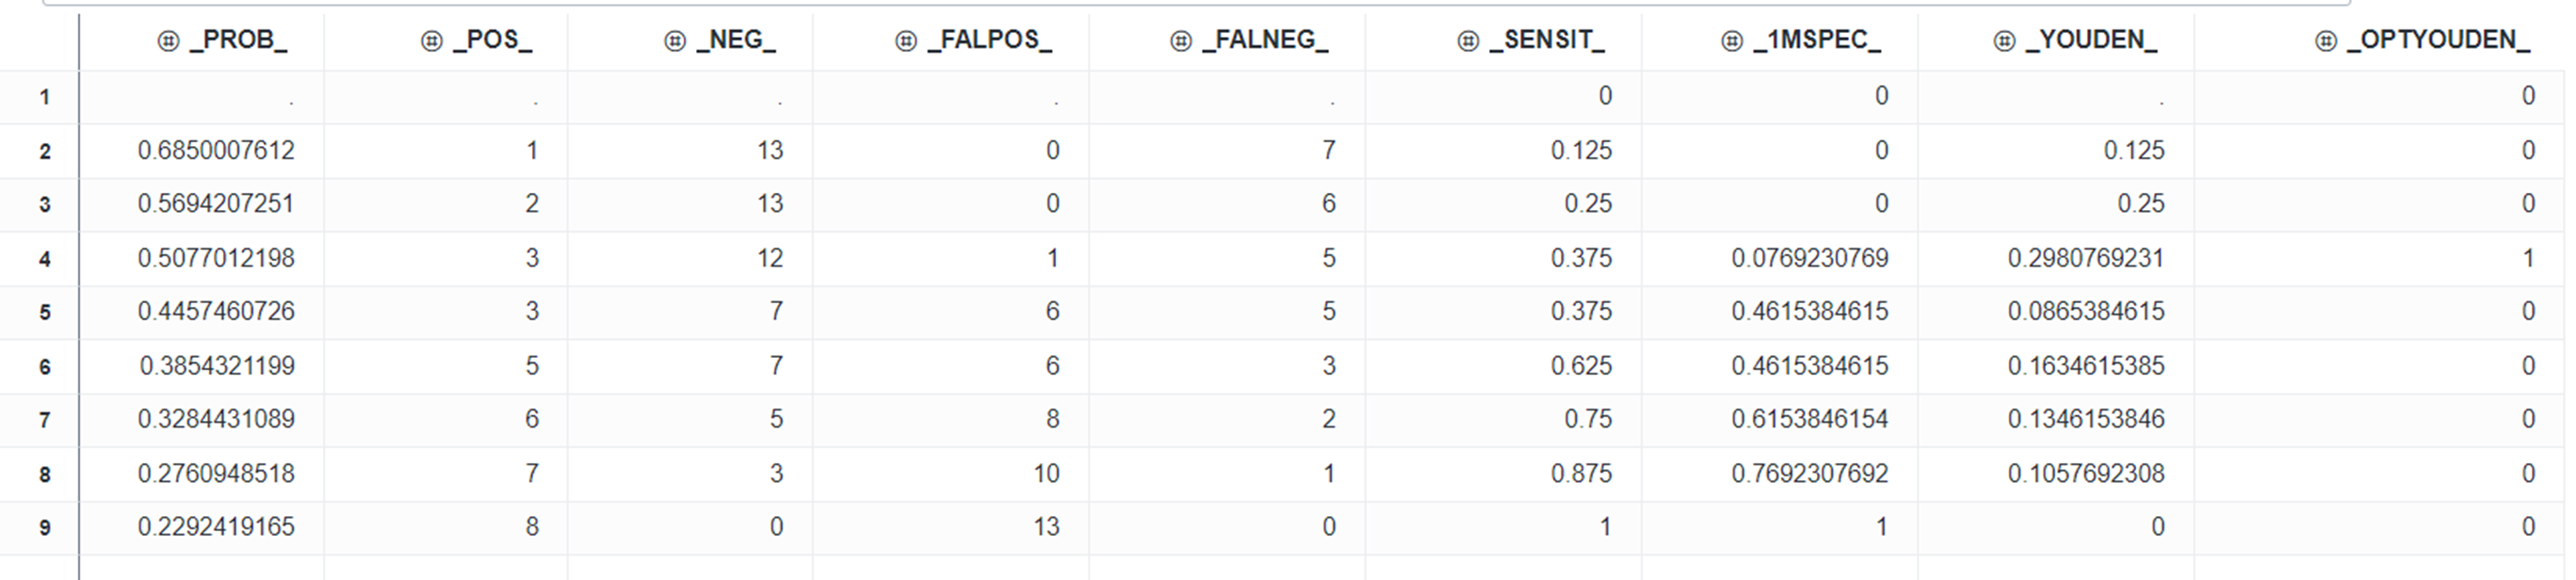Click the numeric icon beside _NEG_ header
The height and width of the screenshot is (580, 2576).
675,40
